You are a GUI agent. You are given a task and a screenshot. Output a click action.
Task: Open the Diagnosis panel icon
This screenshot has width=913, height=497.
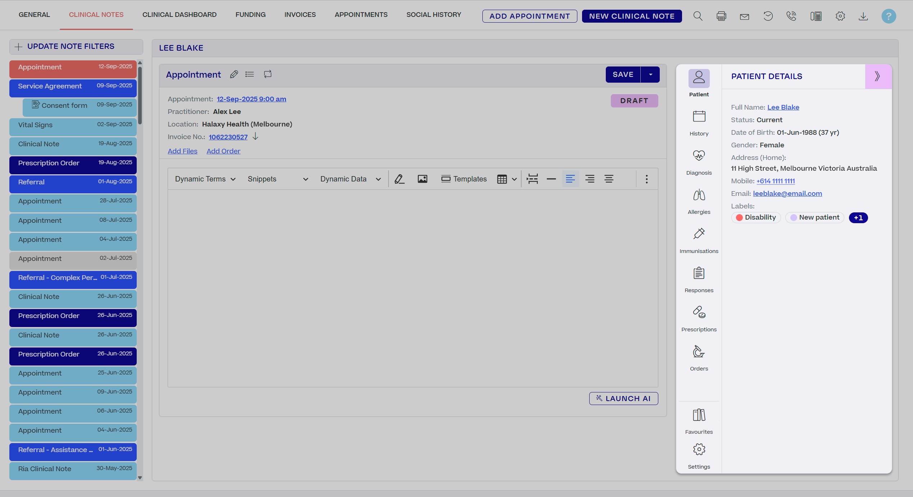(x=698, y=156)
